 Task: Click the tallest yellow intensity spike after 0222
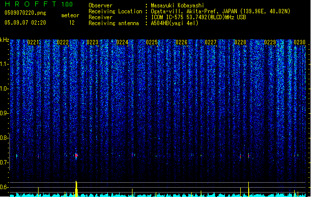[76, 189]
